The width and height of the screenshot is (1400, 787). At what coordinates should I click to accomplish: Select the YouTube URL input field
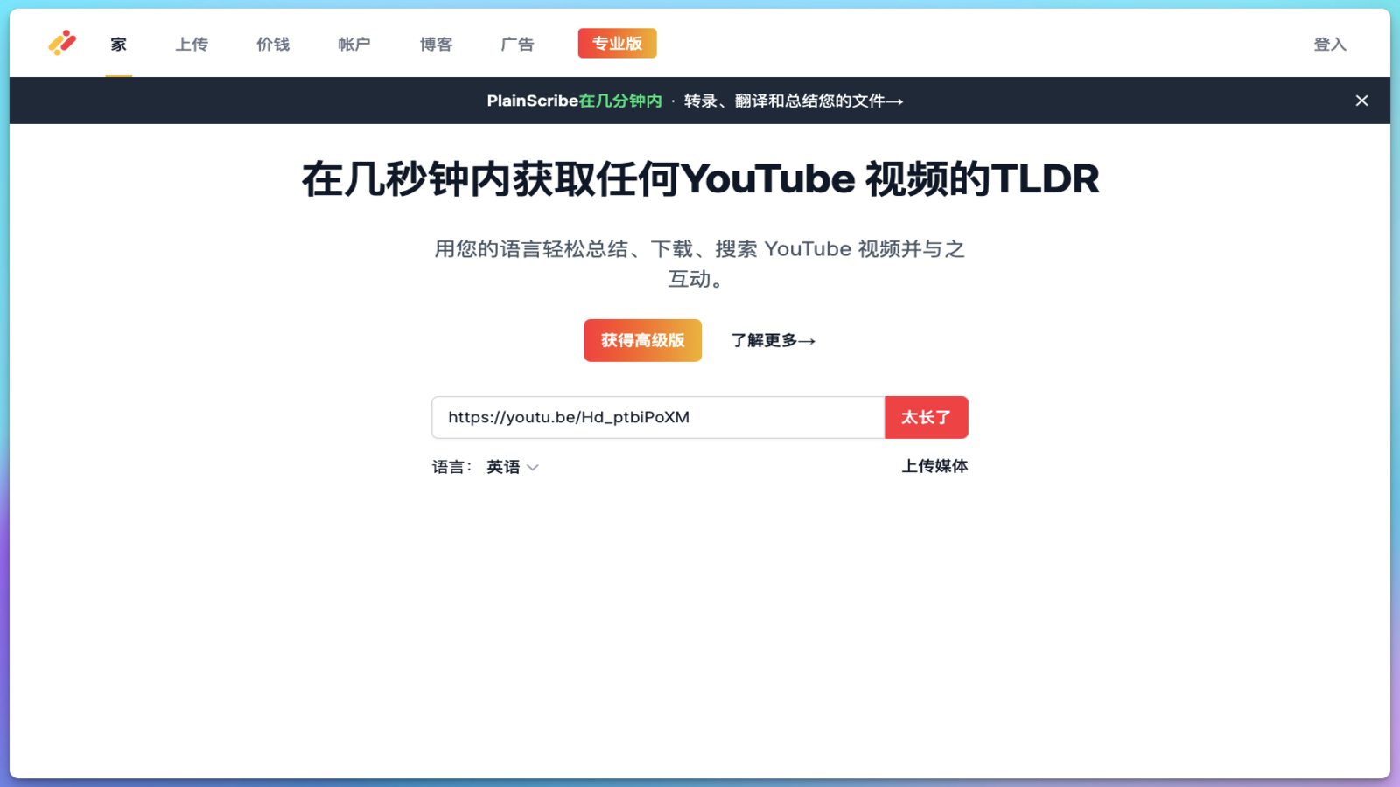pos(658,417)
